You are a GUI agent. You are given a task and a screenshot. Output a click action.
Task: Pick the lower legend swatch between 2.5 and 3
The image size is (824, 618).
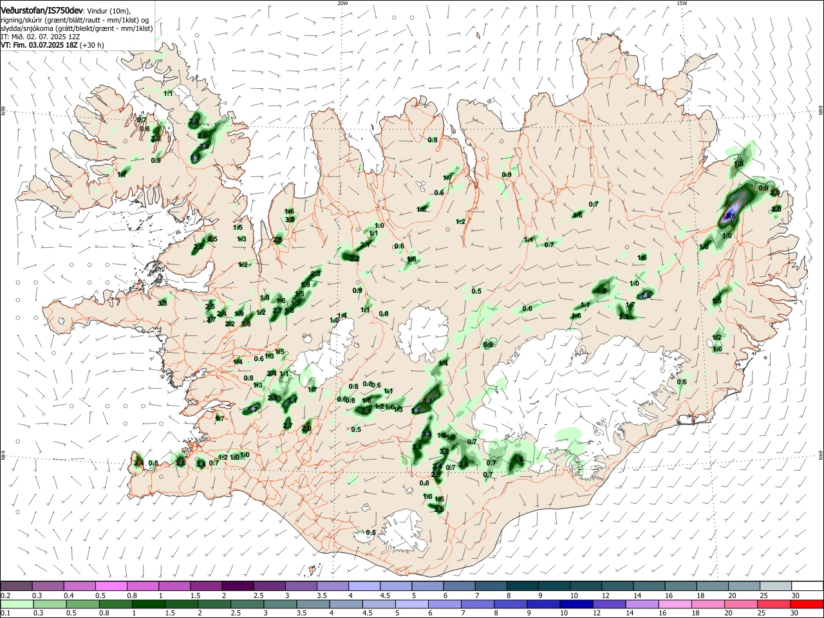tap(247, 604)
